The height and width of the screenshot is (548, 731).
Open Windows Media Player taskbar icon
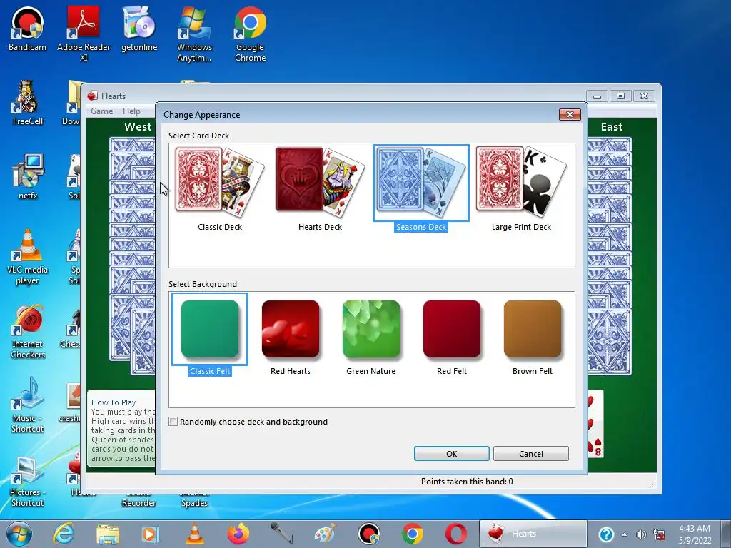150,534
